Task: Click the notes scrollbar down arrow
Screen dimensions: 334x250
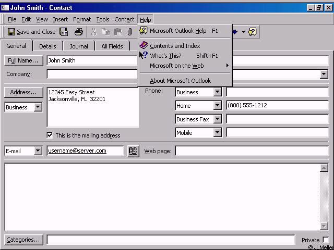Action: 324,226
